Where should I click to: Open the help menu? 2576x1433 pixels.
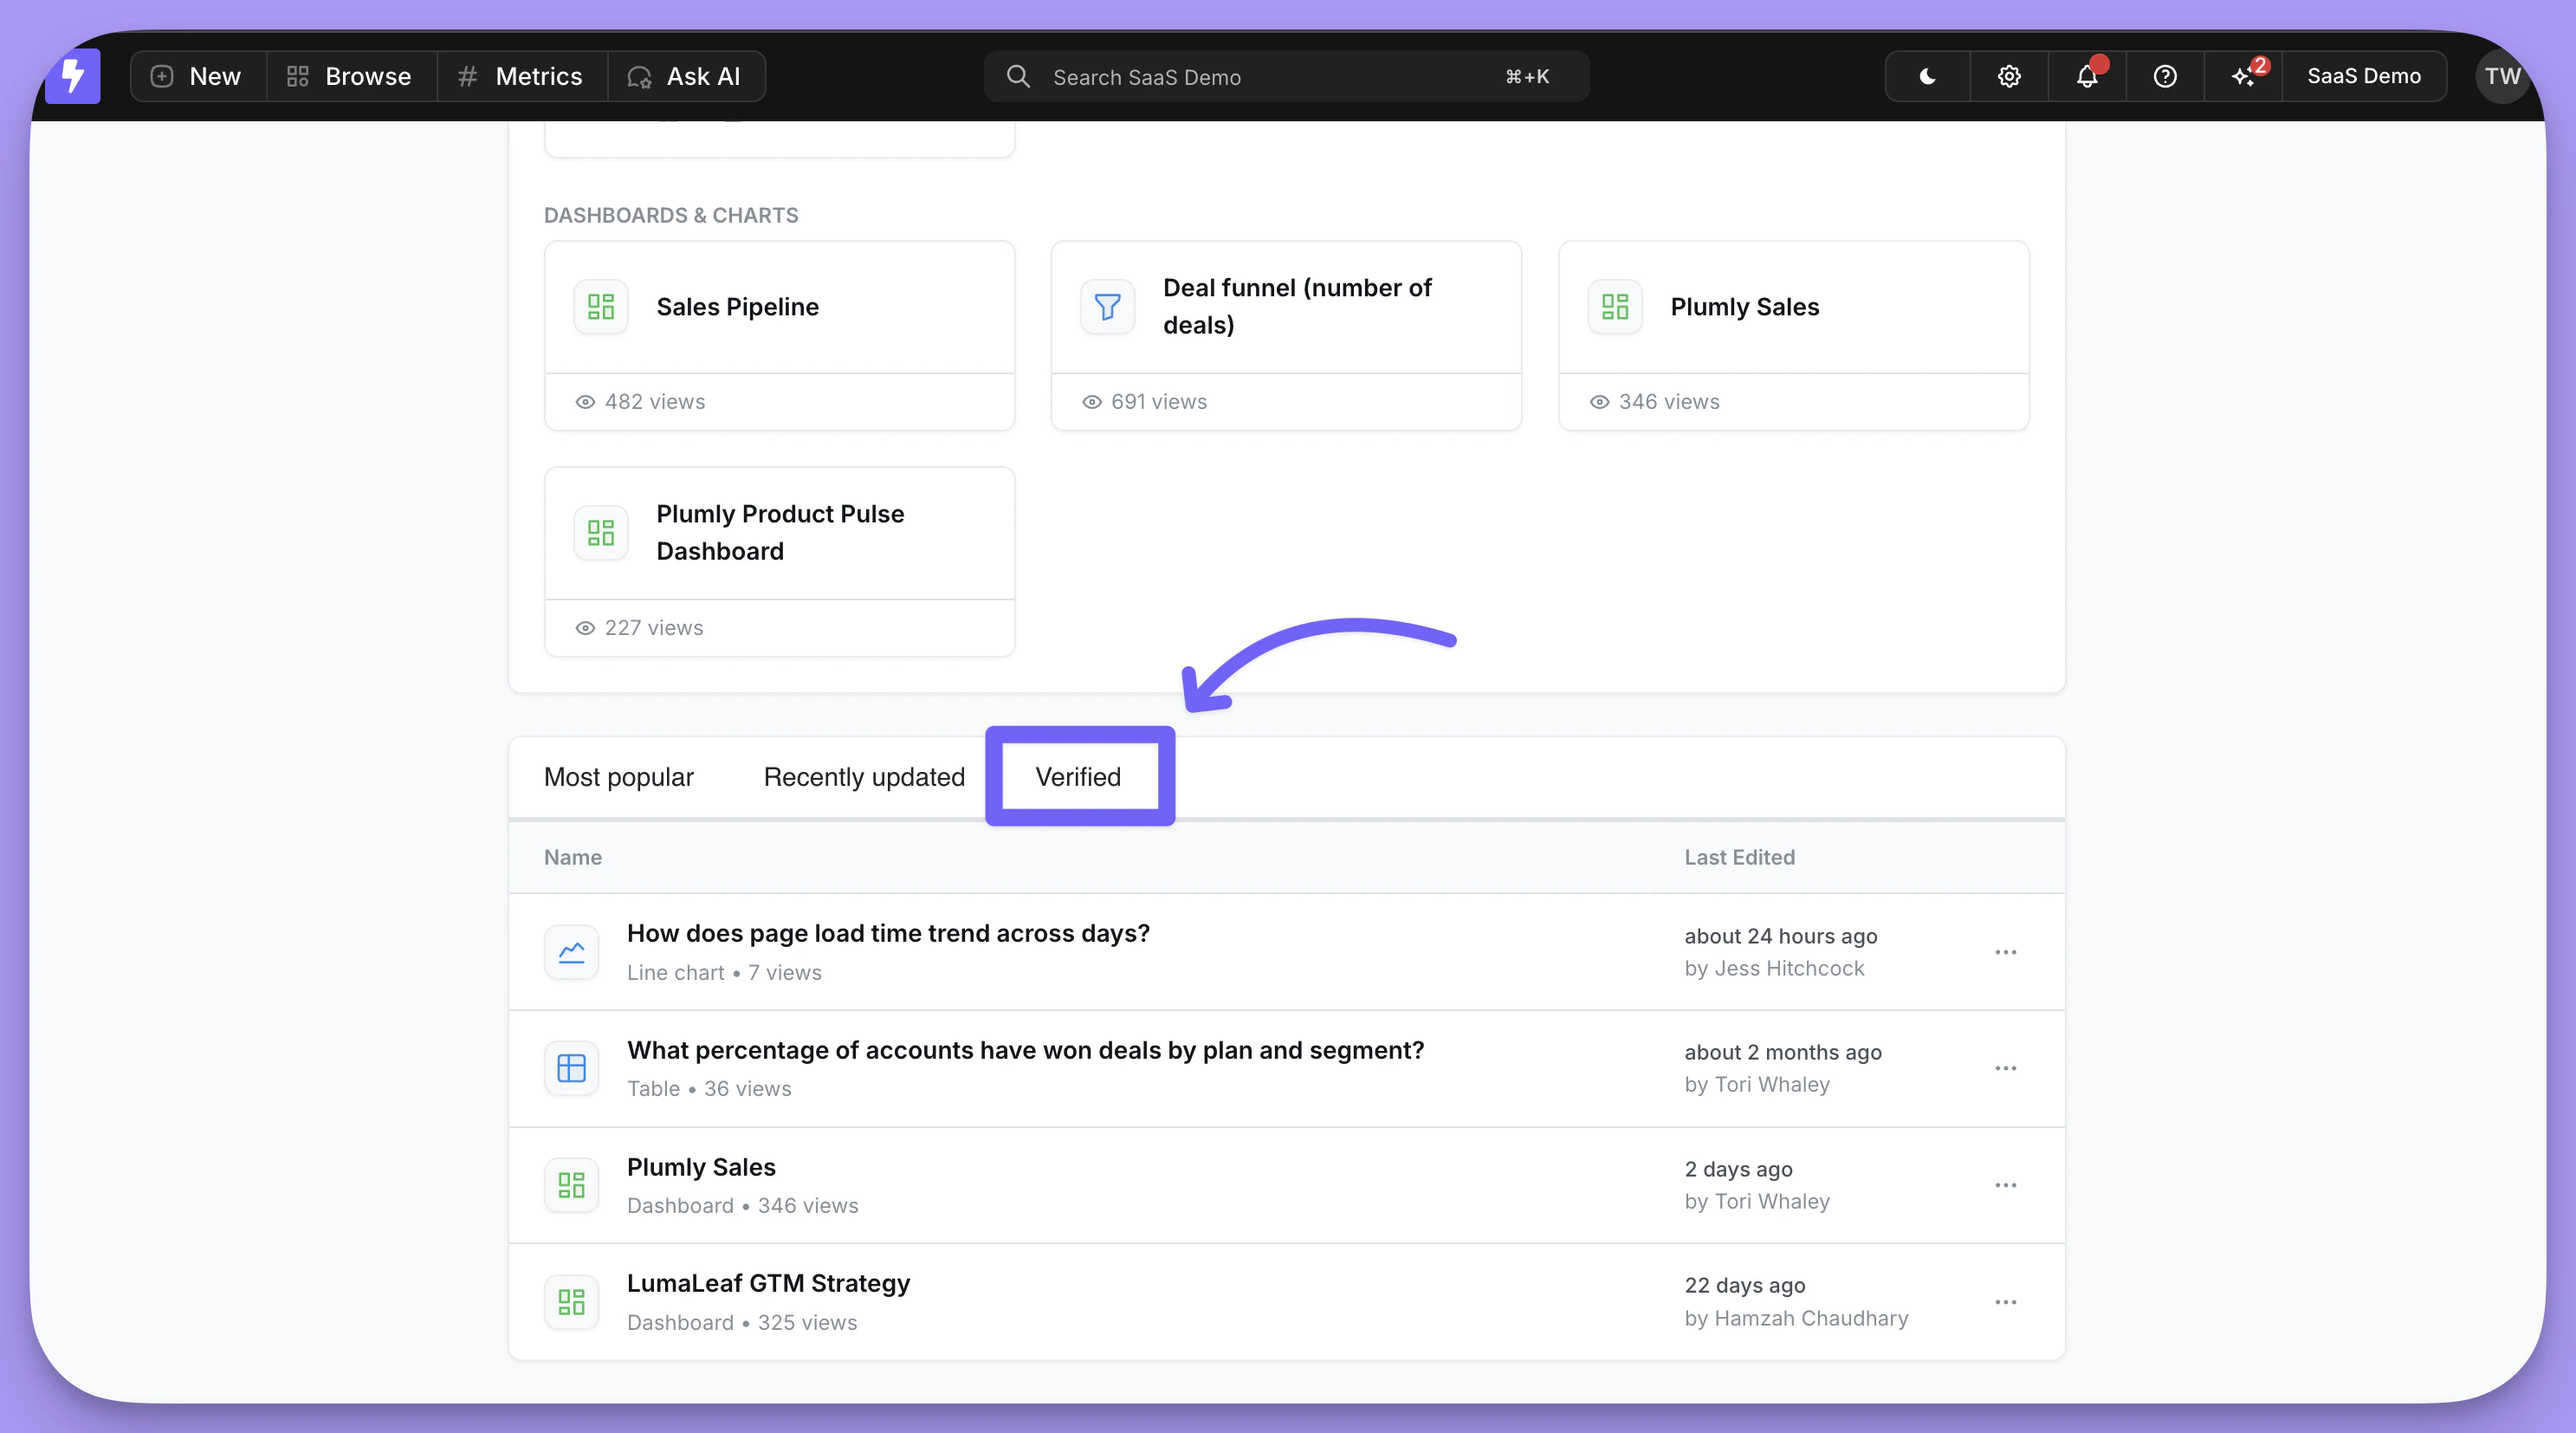pos(2164,76)
